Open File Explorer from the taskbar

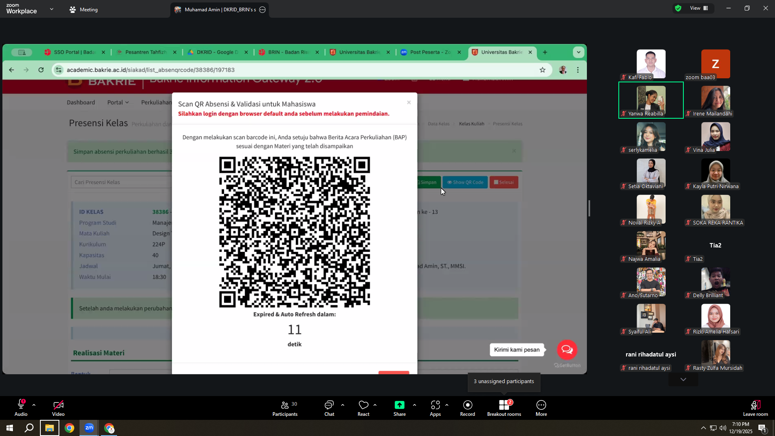click(x=49, y=428)
